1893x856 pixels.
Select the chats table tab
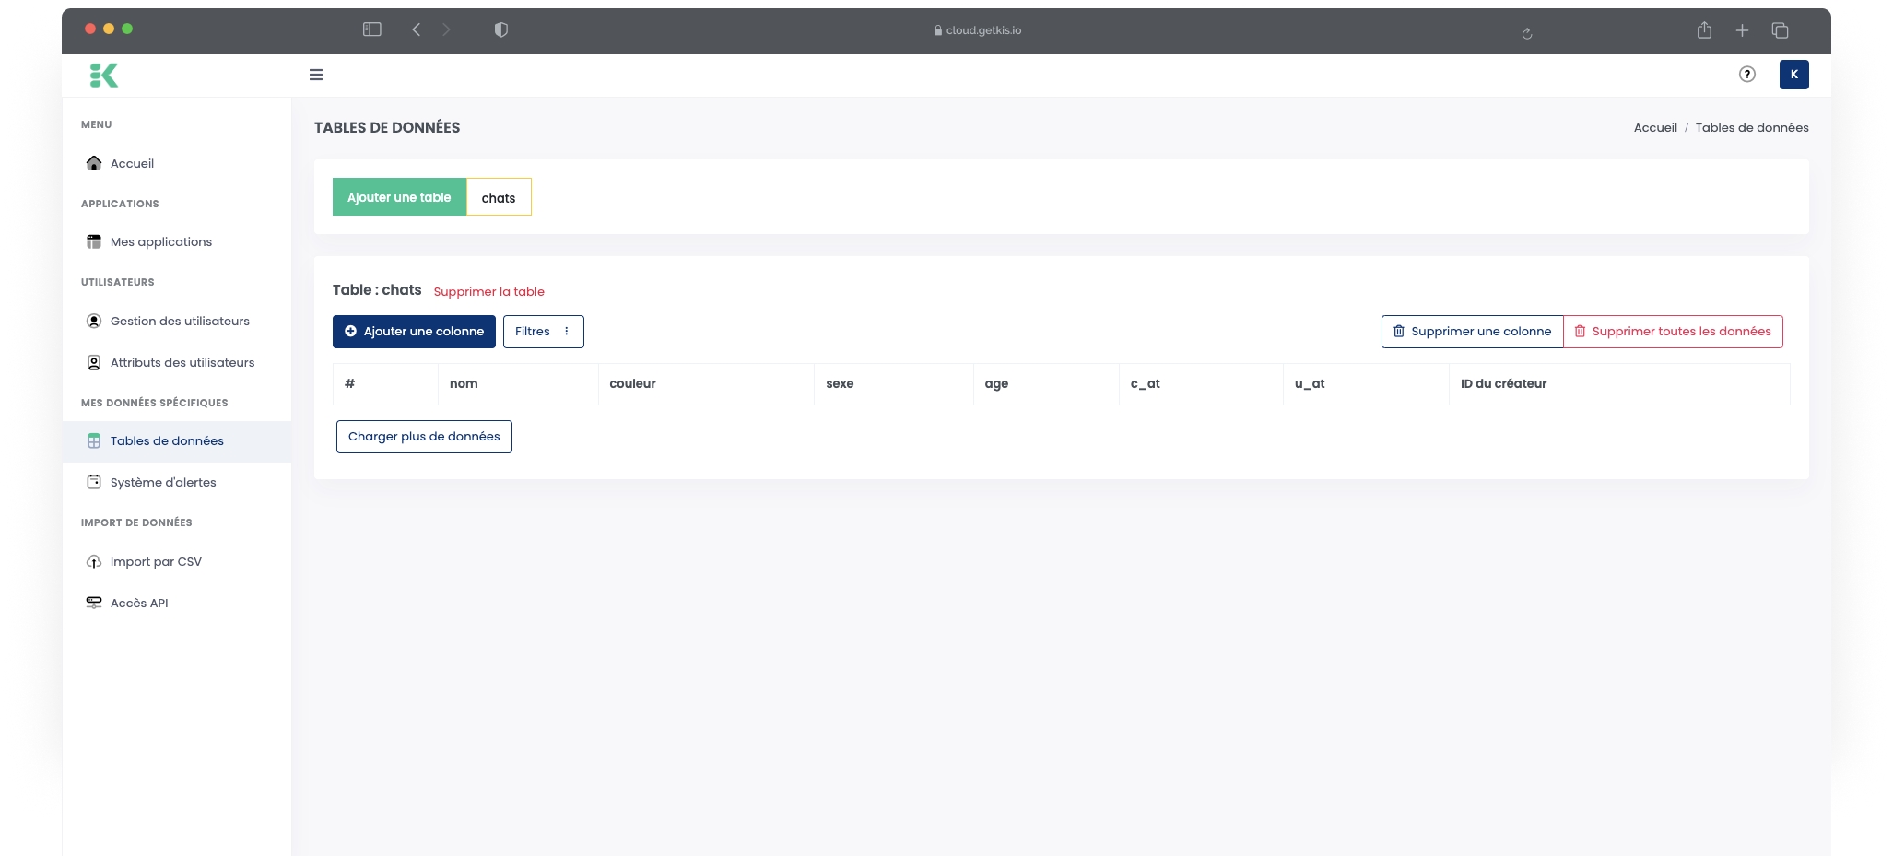[499, 197]
